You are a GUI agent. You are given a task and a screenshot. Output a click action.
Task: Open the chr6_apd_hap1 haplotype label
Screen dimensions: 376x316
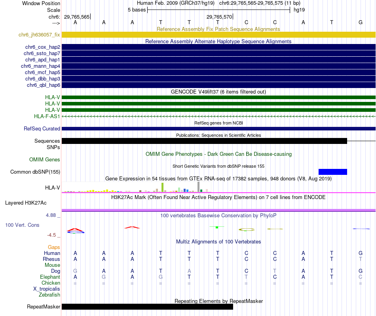click(x=43, y=59)
